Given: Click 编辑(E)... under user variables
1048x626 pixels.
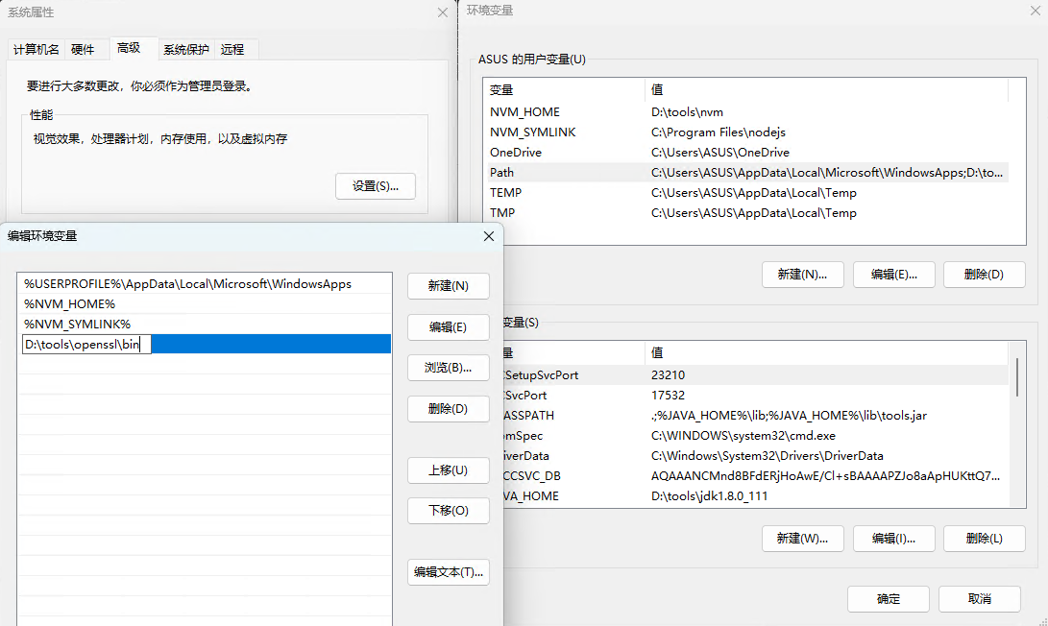Looking at the screenshot, I should pyautogui.click(x=894, y=275).
